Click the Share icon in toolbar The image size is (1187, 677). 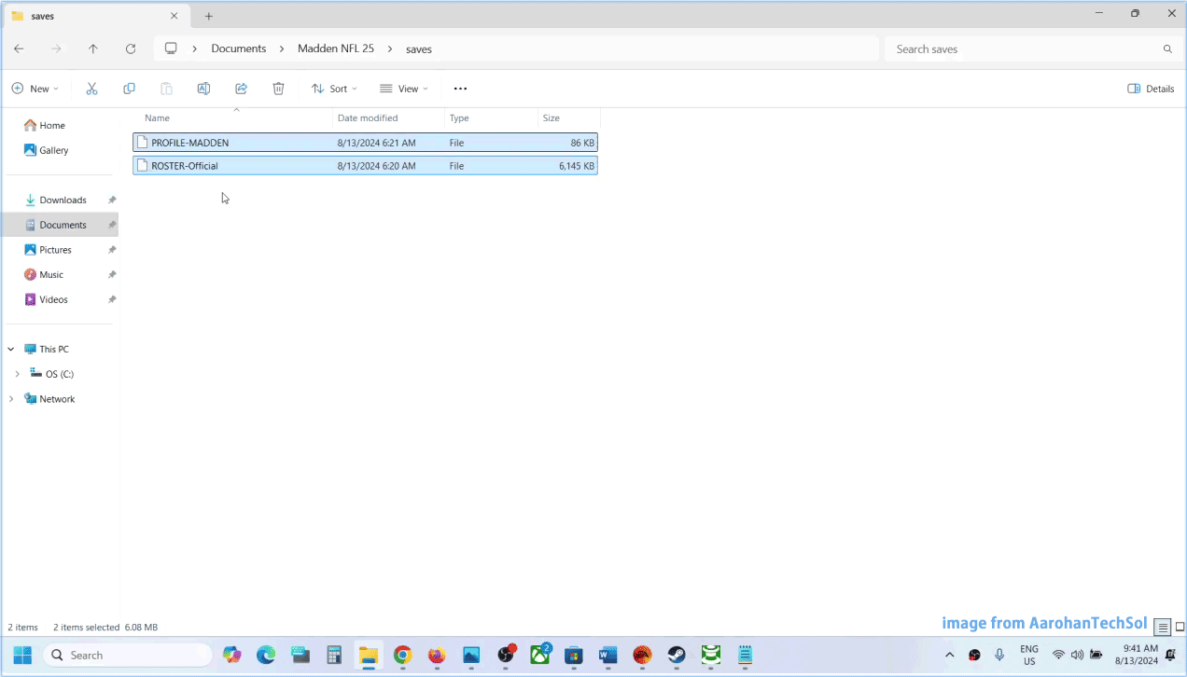(x=241, y=89)
